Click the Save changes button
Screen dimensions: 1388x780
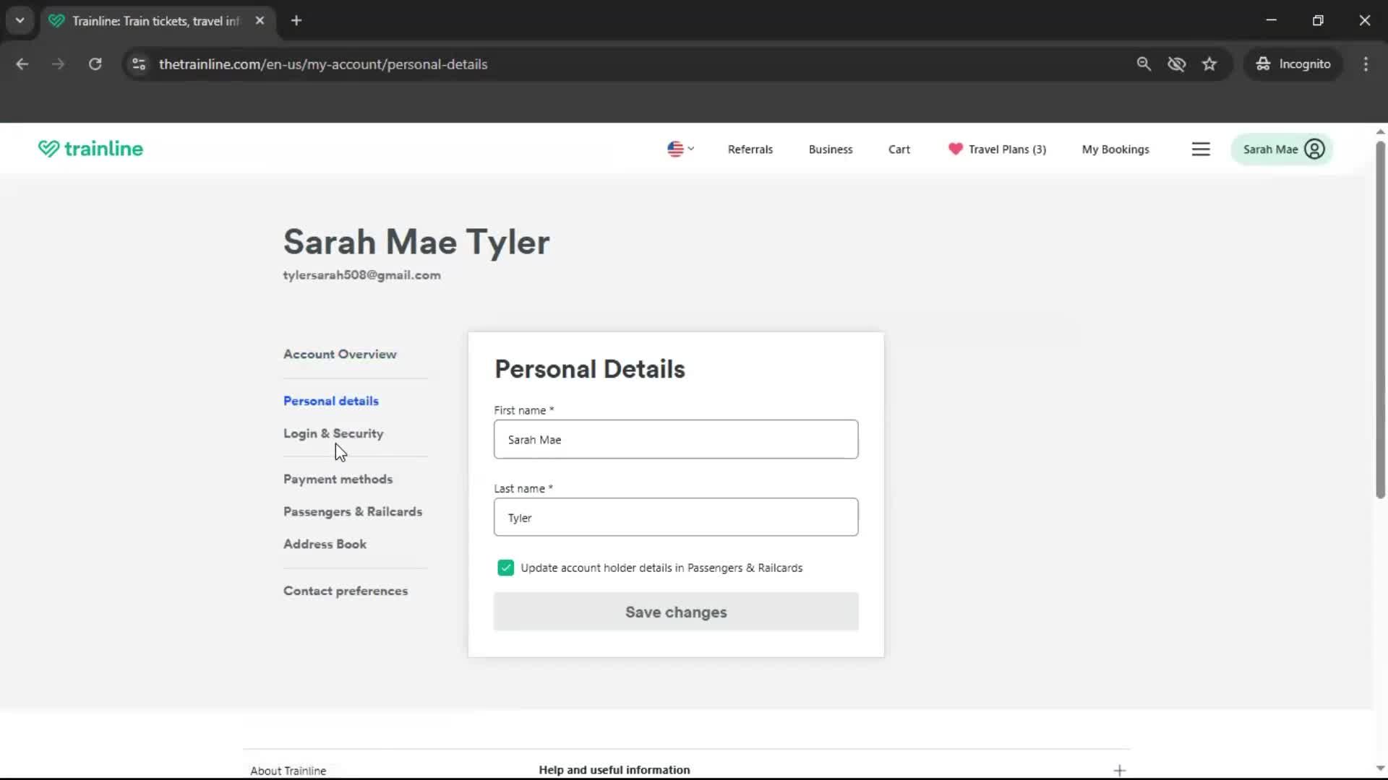pos(675,612)
